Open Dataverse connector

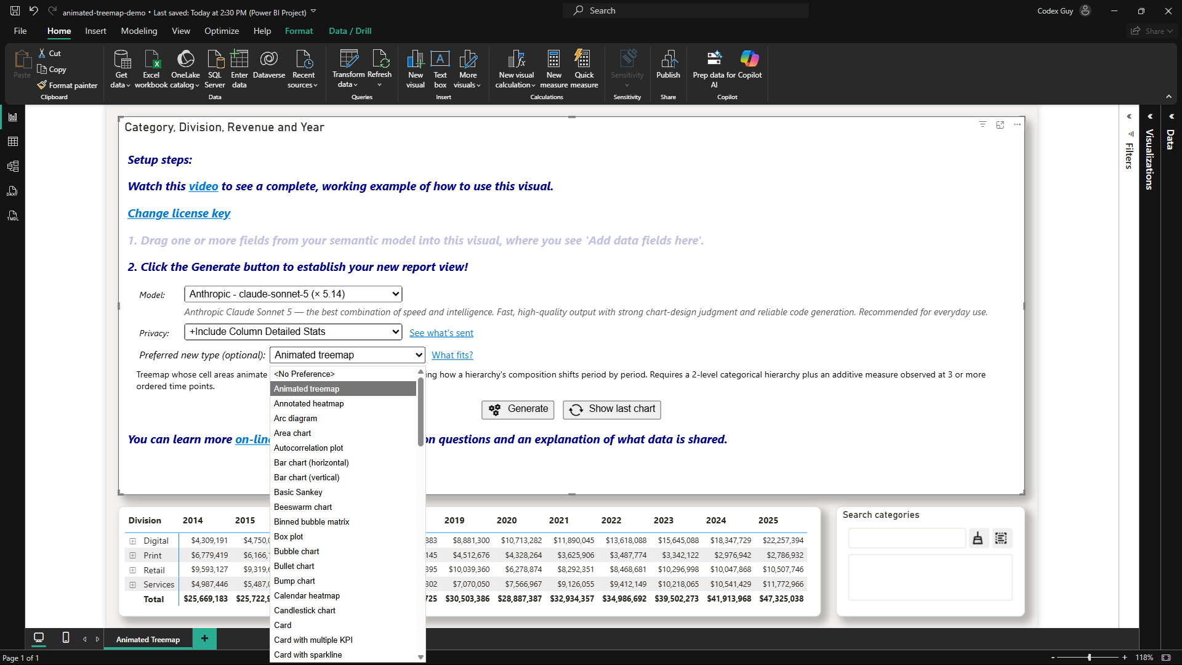tap(269, 65)
